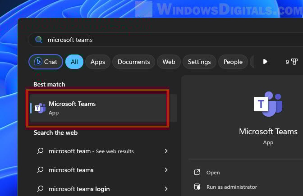
Task: Click the Open external-link icon
Action: click(197, 172)
